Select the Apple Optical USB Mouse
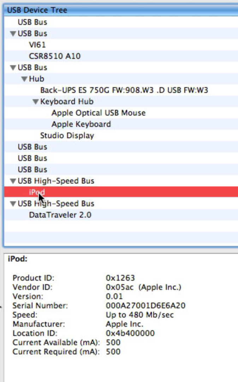This screenshot has width=238, height=382. click(99, 113)
